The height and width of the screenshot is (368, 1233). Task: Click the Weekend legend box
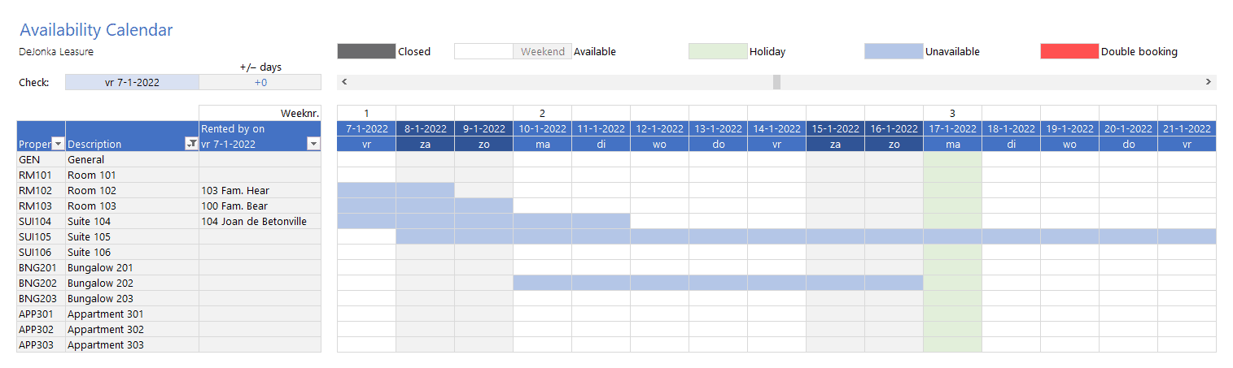point(543,51)
